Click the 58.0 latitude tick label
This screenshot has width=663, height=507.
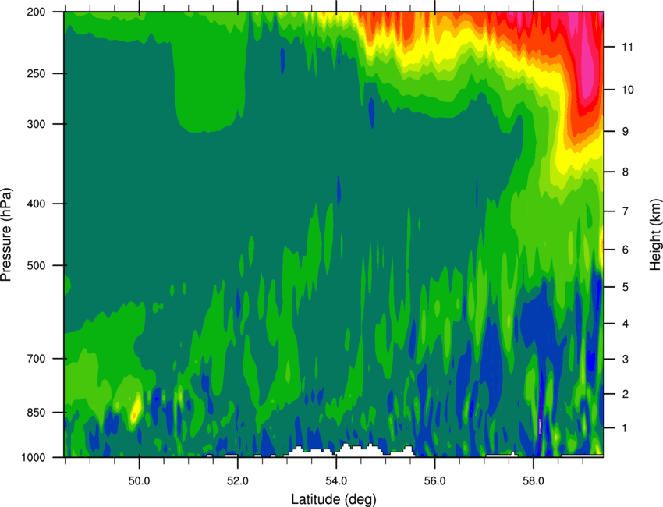click(x=534, y=481)
